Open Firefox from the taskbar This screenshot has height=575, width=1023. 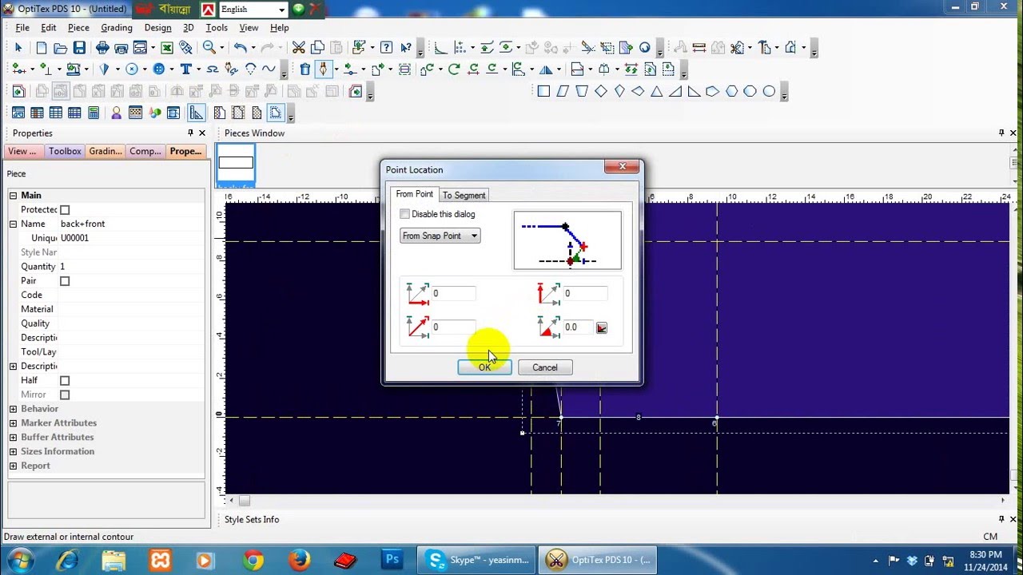tap(300, 560)
